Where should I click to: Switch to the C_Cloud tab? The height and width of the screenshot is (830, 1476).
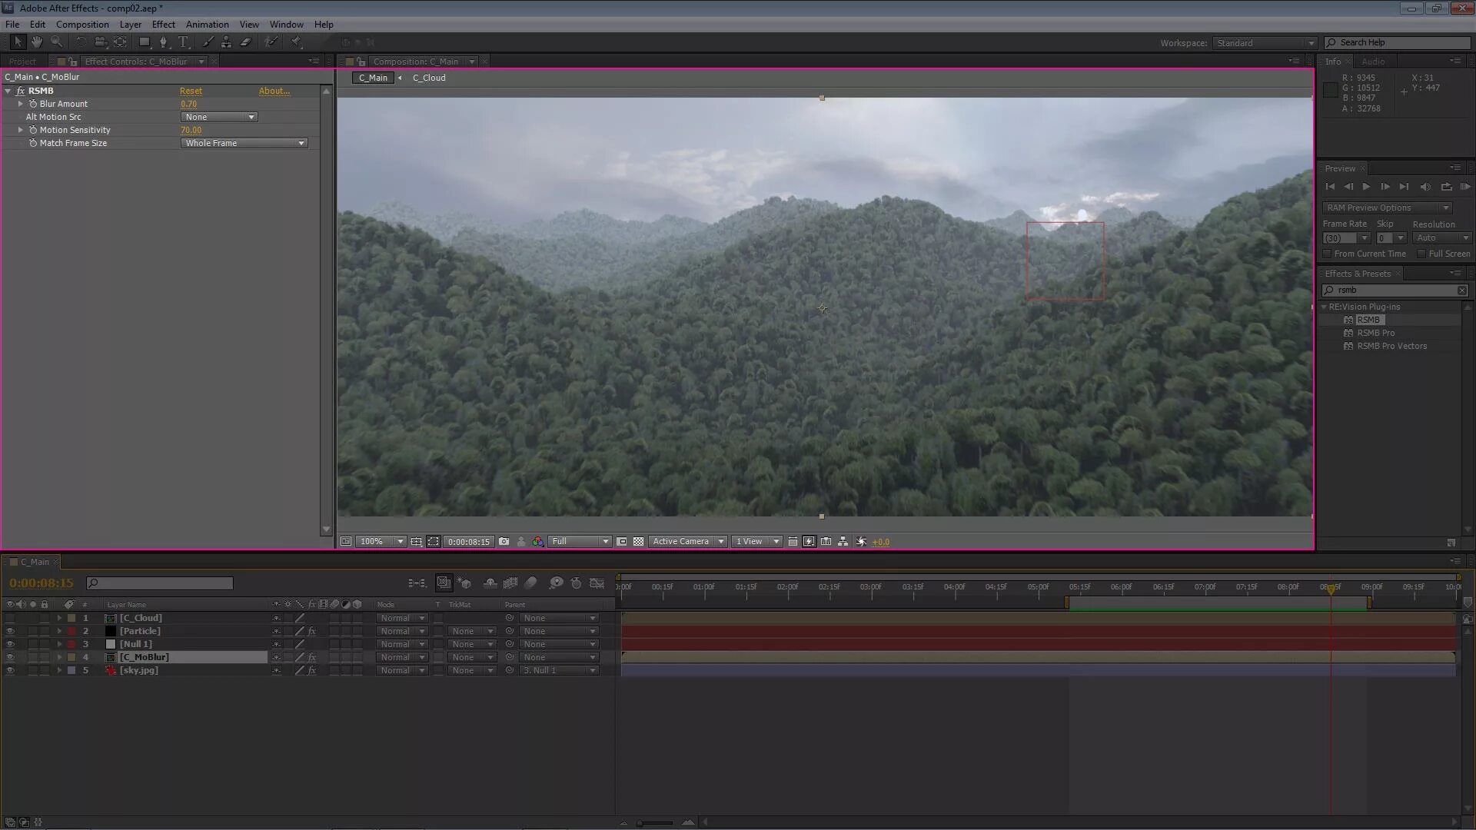pyautogui.click(x=428, y=77)
